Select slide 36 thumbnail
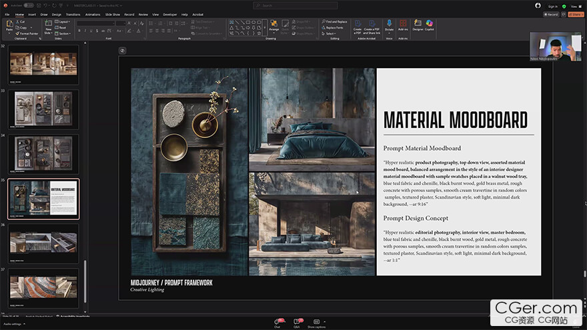587x330 pixels. coord(43,243)
